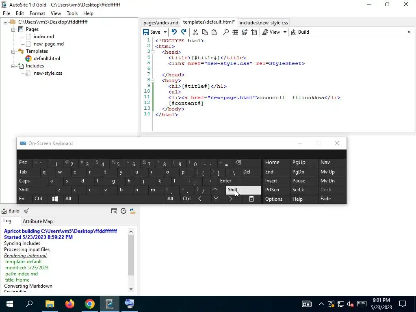Select default.html in Templates tree
Viewport: 416px width, 312px height.
[x=47, y=58]
